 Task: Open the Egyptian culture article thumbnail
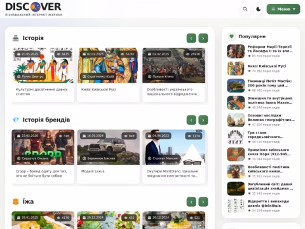(x=43, y=66)
